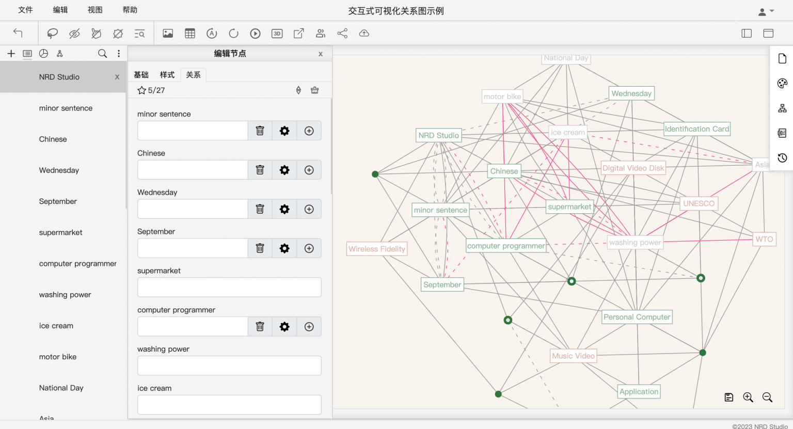The width and height of the screenshot is (793, 429).
Task: Switch to the 样式 tab
Action: point(167,75)
